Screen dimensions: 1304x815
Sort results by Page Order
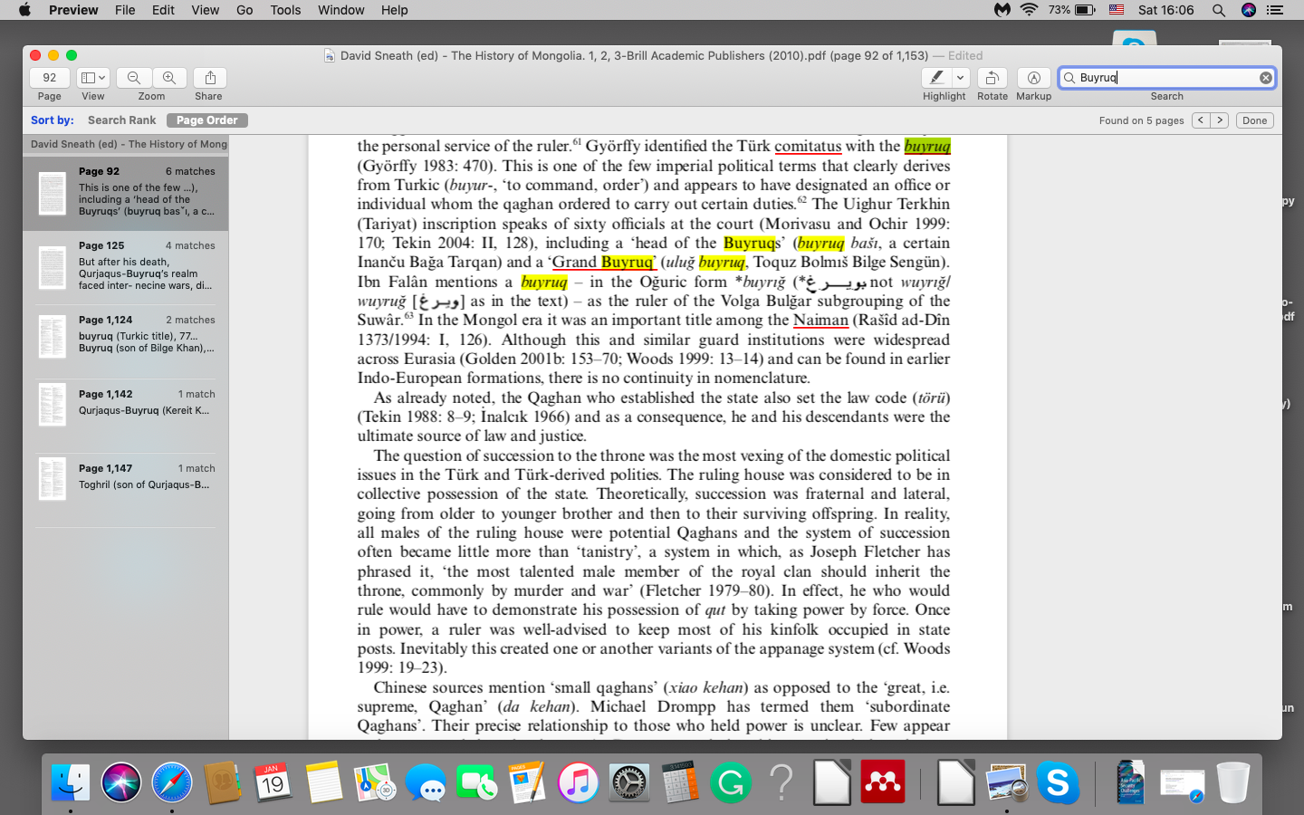point(206,120)
